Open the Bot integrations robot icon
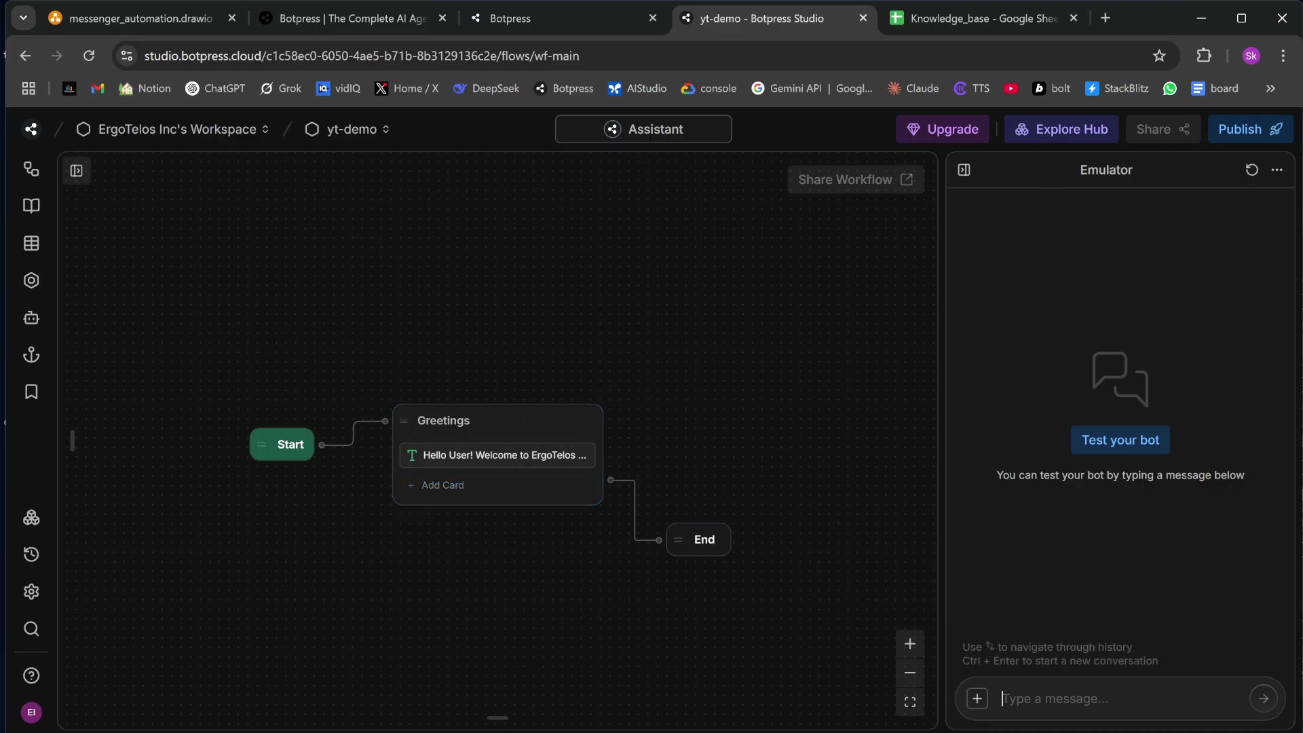This screenshot has height=733, width=1303. (x=31, y=318)
